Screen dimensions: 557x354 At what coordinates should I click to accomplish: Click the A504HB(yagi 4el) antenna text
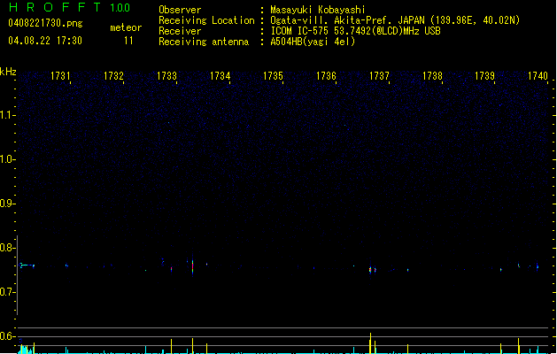[313, 42]
